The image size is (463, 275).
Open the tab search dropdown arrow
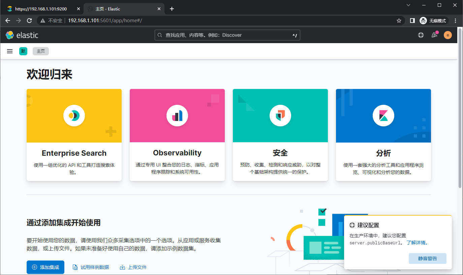pos(408,5)
